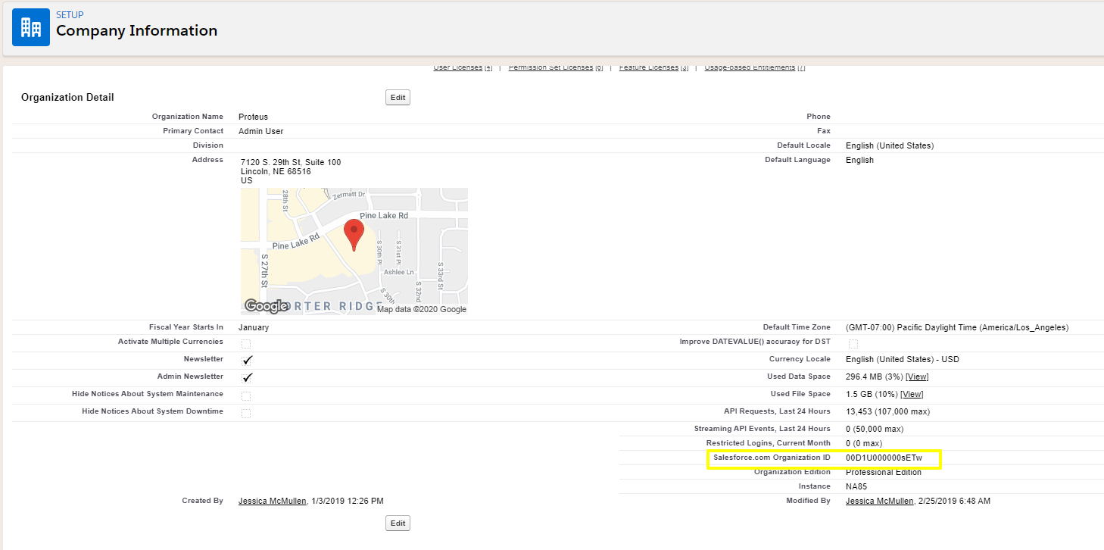Open View link for Used Data Space
The height and width of the screenshot is (550, 1104).
coord(917,377)
